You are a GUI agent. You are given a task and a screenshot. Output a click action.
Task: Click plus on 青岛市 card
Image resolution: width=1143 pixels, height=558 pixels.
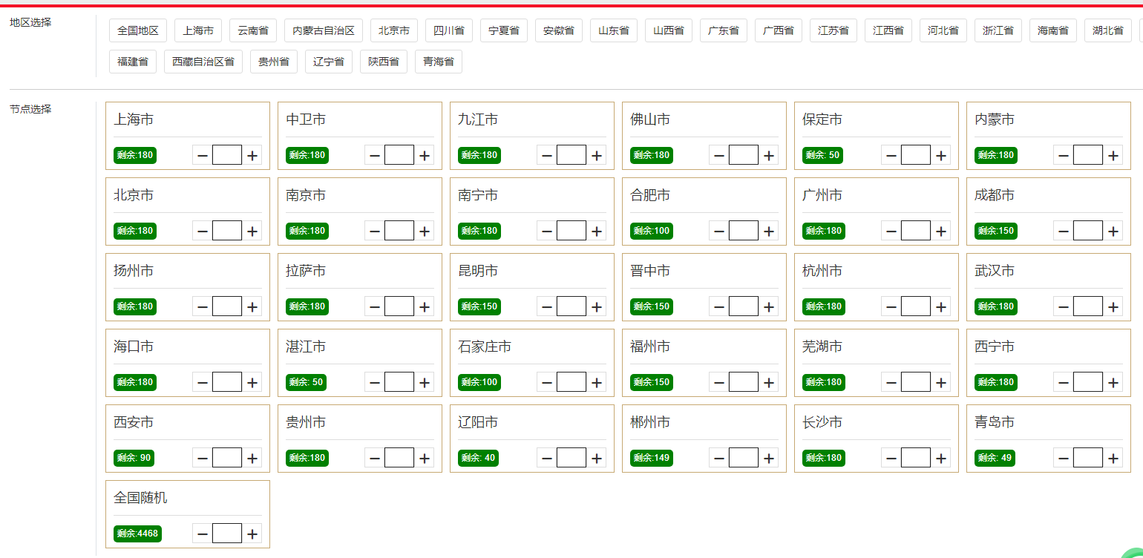[1113, 458]
